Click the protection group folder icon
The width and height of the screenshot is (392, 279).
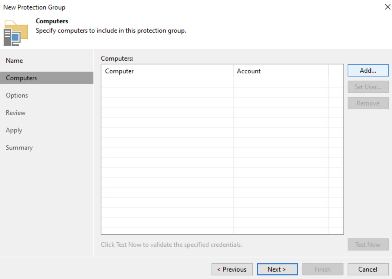click(16, 33)
